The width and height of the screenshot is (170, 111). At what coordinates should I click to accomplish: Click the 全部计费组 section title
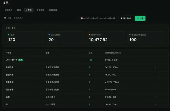click(11, 28)
